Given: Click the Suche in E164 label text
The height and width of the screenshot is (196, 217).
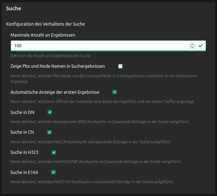Looking at the screenshot, I should (24, 173).
